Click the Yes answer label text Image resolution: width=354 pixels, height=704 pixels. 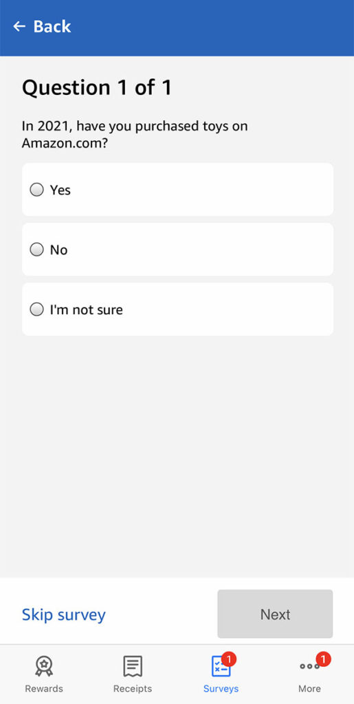coord(60,190)
